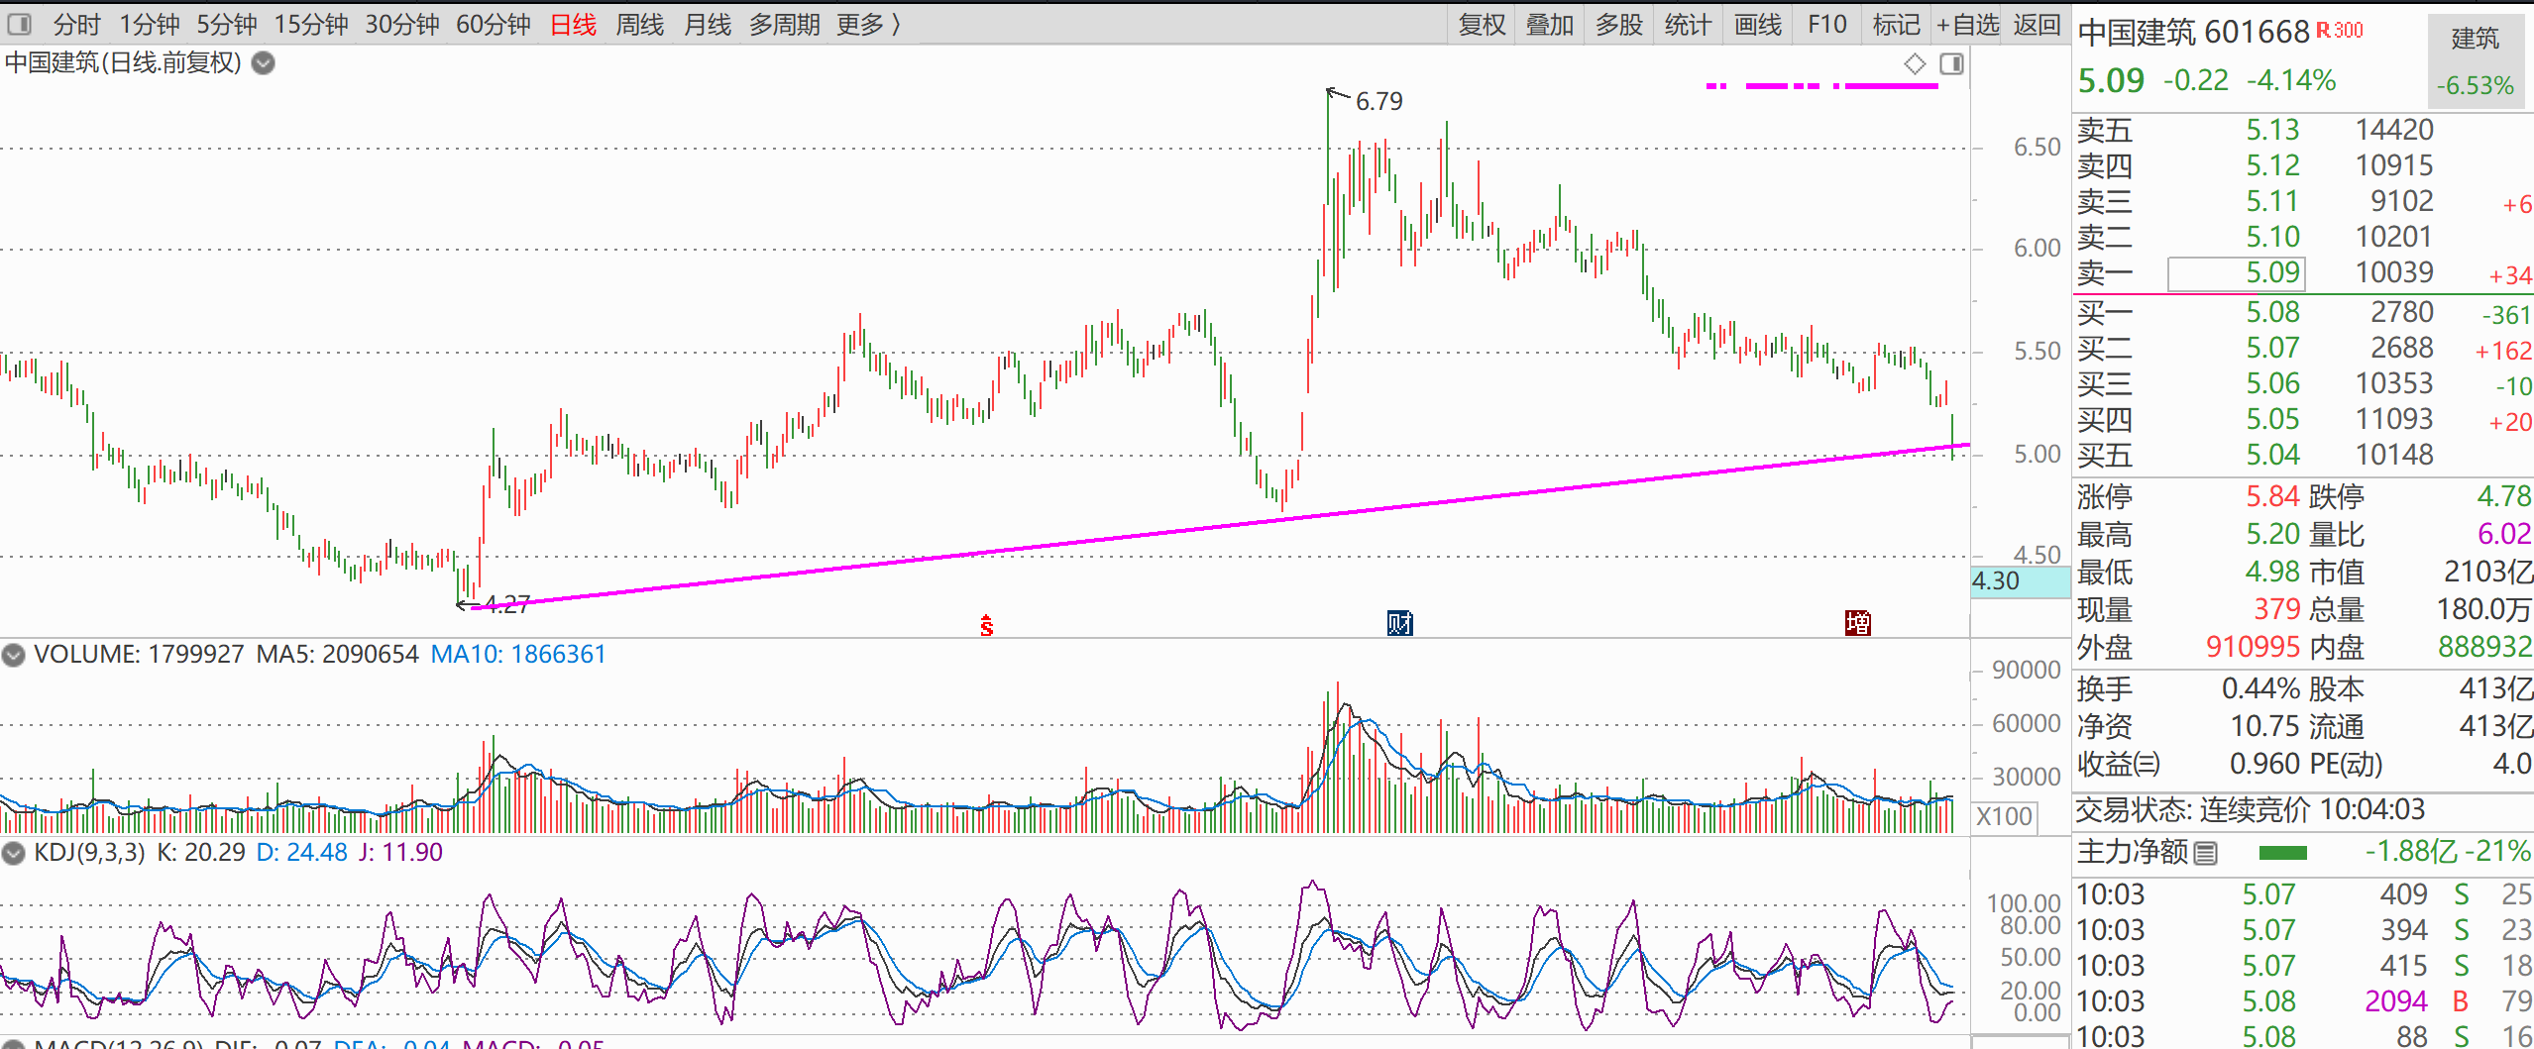Select the 15分钟 period tab
Viewport: 2534px width, 1049px height.
311,24
